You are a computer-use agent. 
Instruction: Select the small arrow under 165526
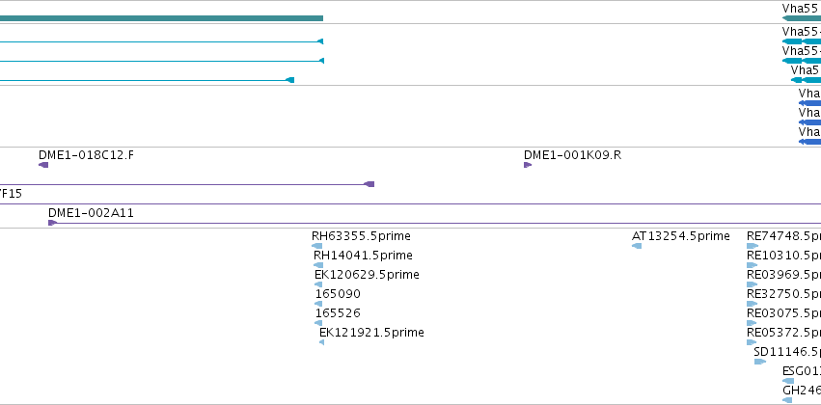pos(318,323)
